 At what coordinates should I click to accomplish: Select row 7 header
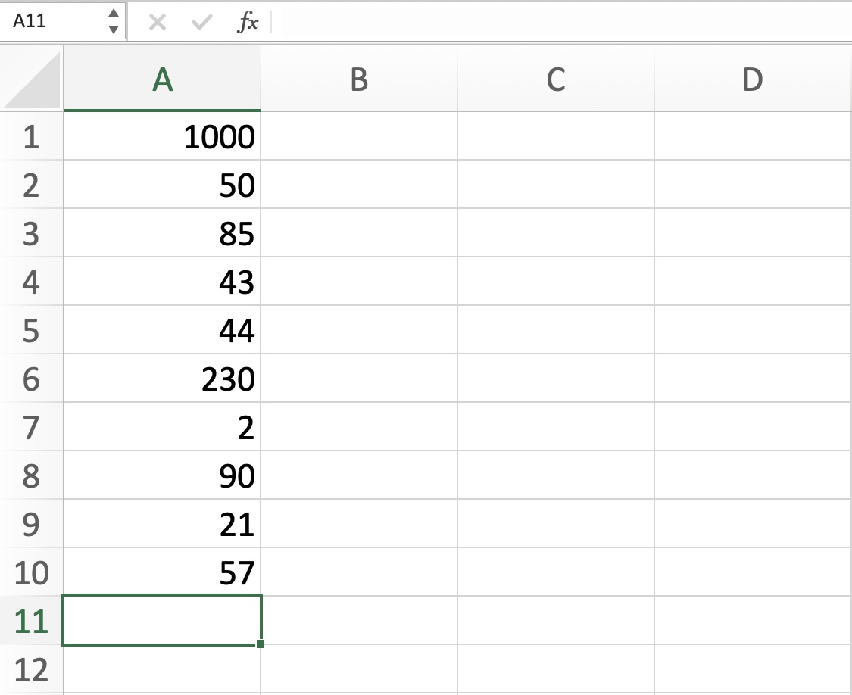click(x=32, y=426)
